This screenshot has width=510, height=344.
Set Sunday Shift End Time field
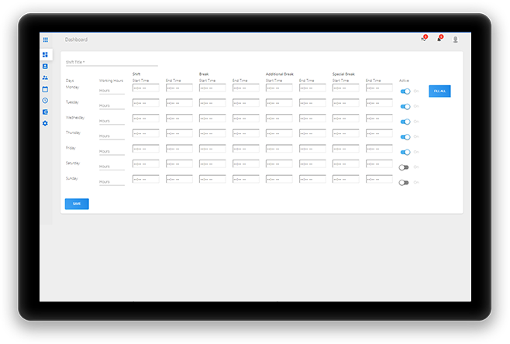(179, 179)
